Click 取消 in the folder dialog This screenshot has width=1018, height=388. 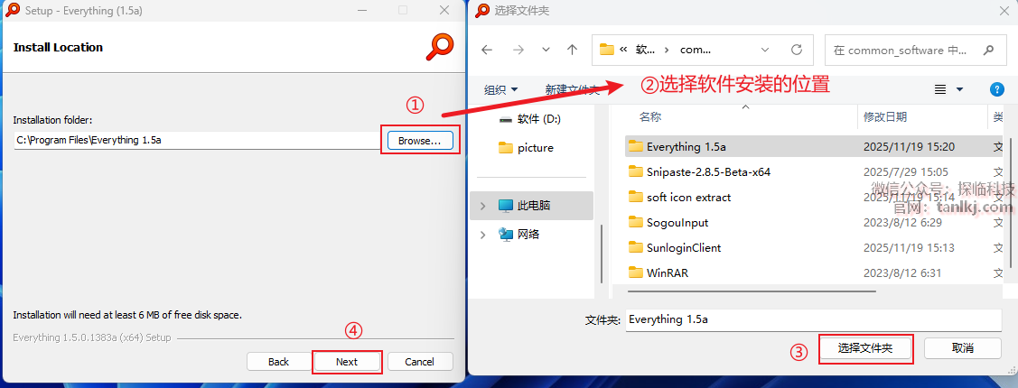(962, 348)
